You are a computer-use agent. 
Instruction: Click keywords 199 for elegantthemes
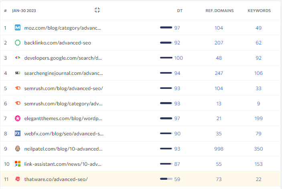pyautogui.click(x=258, y=119)
